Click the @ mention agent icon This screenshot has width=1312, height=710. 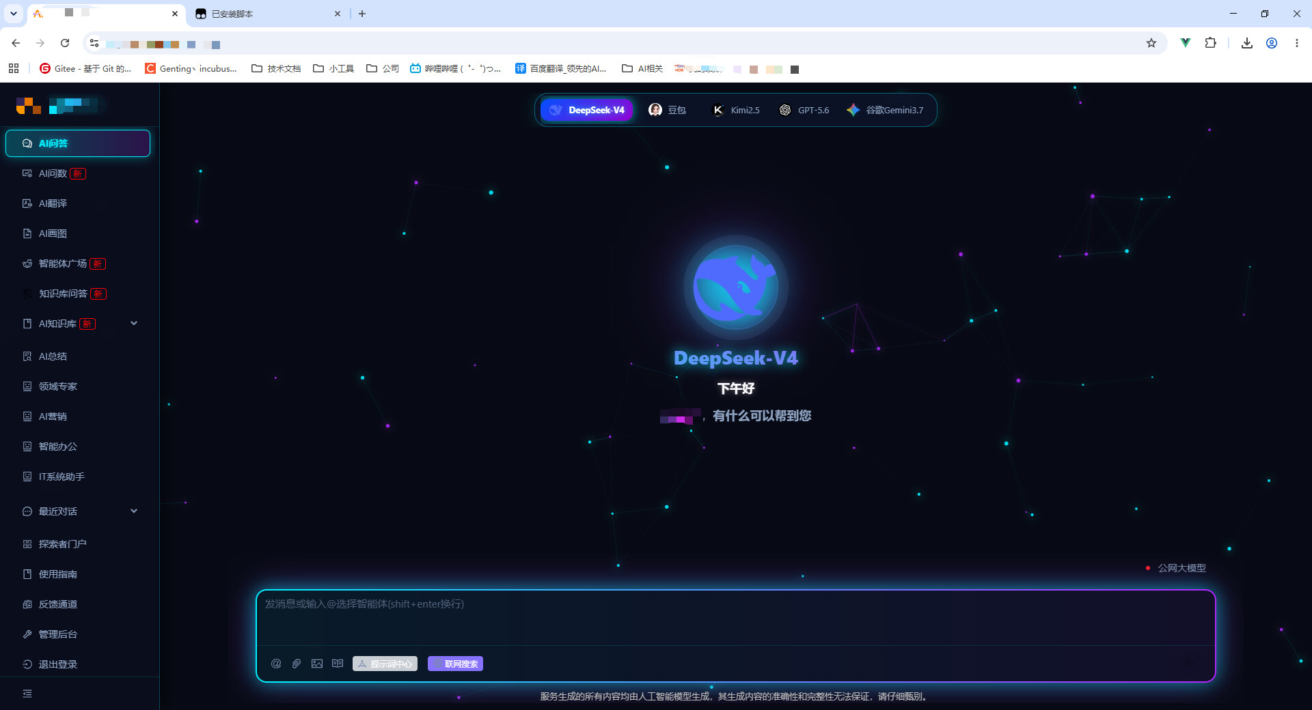tap(276, 664)
